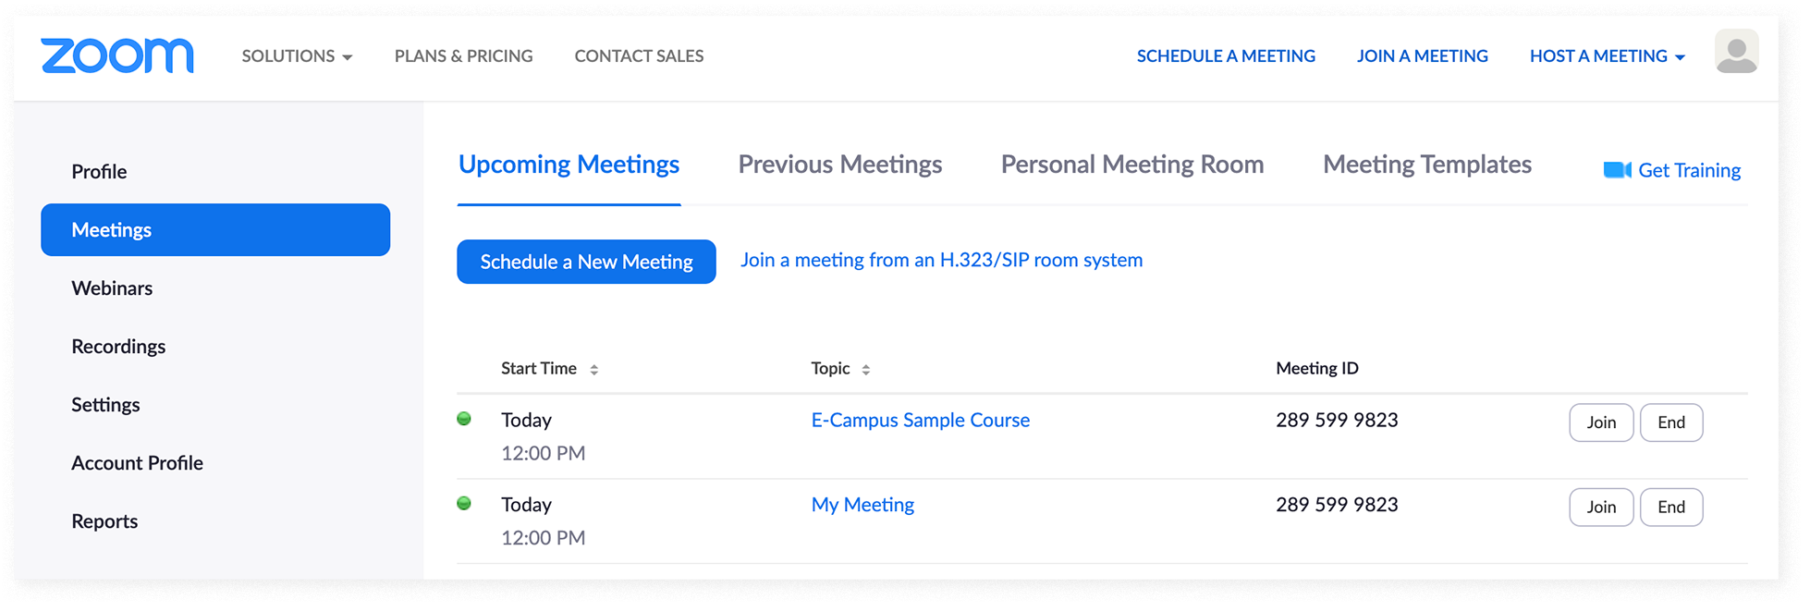Click the green status dot next to E-Campus Sample Course
Screen dimensions: 1810x612
click(465, 419)
